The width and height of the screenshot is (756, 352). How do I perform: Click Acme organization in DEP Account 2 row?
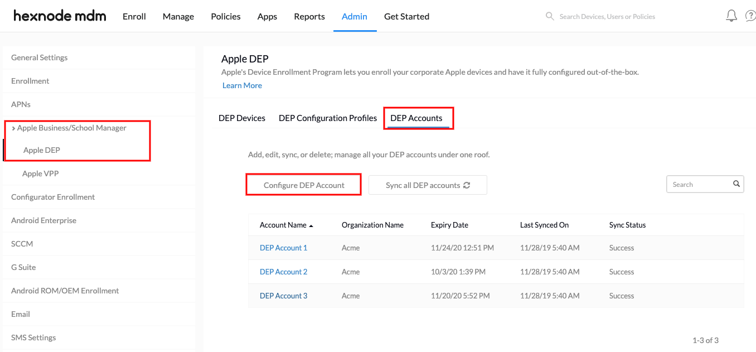click(x=351, y=272)
